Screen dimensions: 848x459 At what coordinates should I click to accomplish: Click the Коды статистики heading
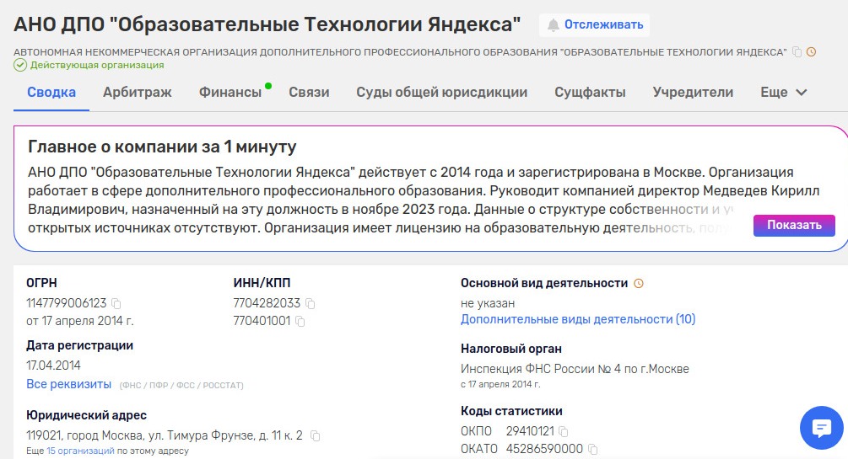click(x=511, y=411)
